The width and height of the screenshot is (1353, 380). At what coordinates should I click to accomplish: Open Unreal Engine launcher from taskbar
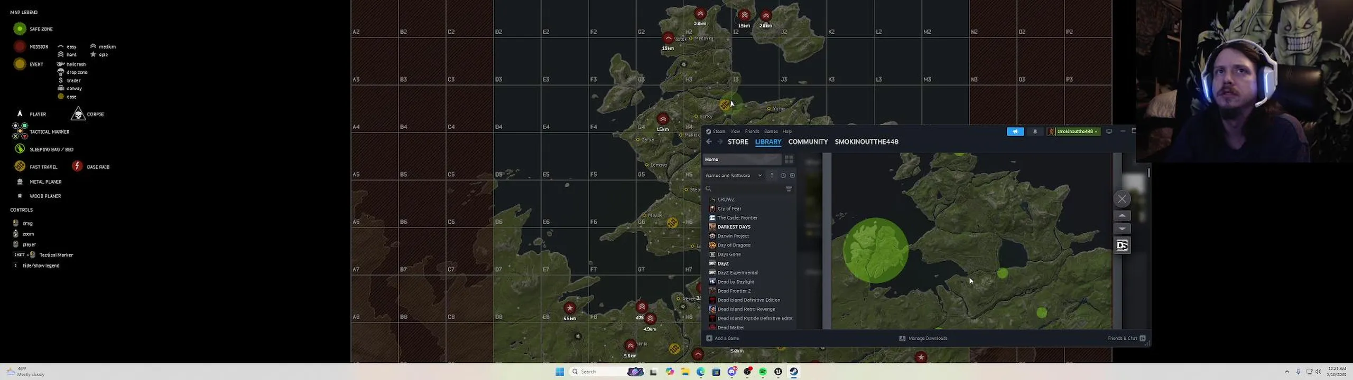pyautogui.click(x=778, y=372)
